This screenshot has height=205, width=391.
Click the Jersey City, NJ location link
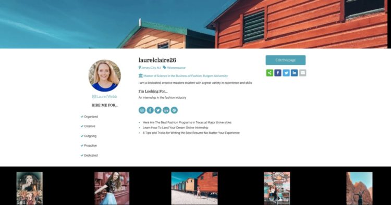(150, 68)
